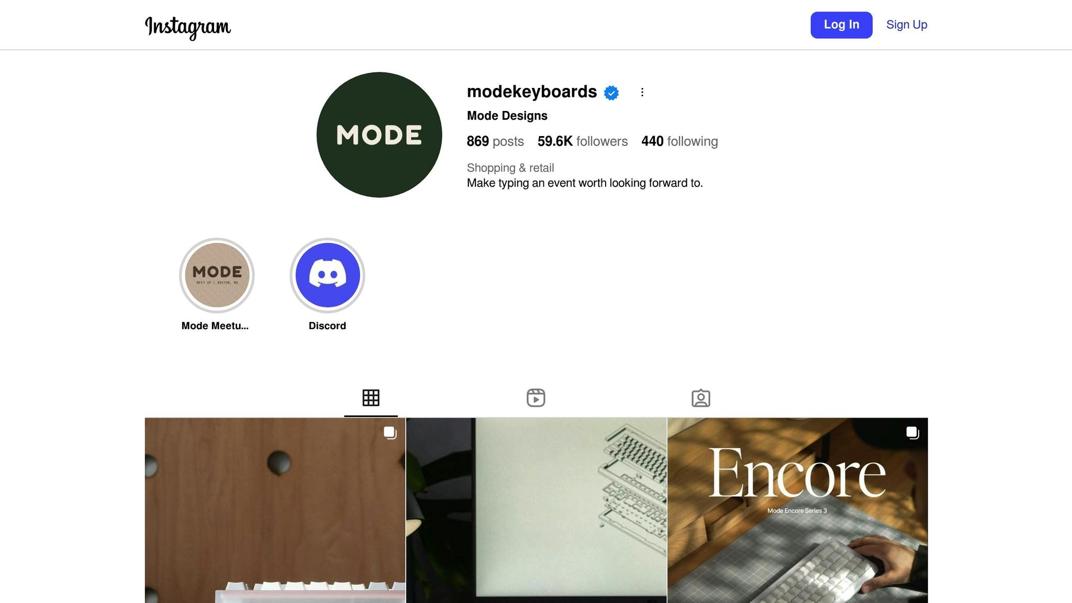The height and width of the screenshot is (603, 1072).
Task: Click the carousel icon on Encore post
Action: [913, 433]
